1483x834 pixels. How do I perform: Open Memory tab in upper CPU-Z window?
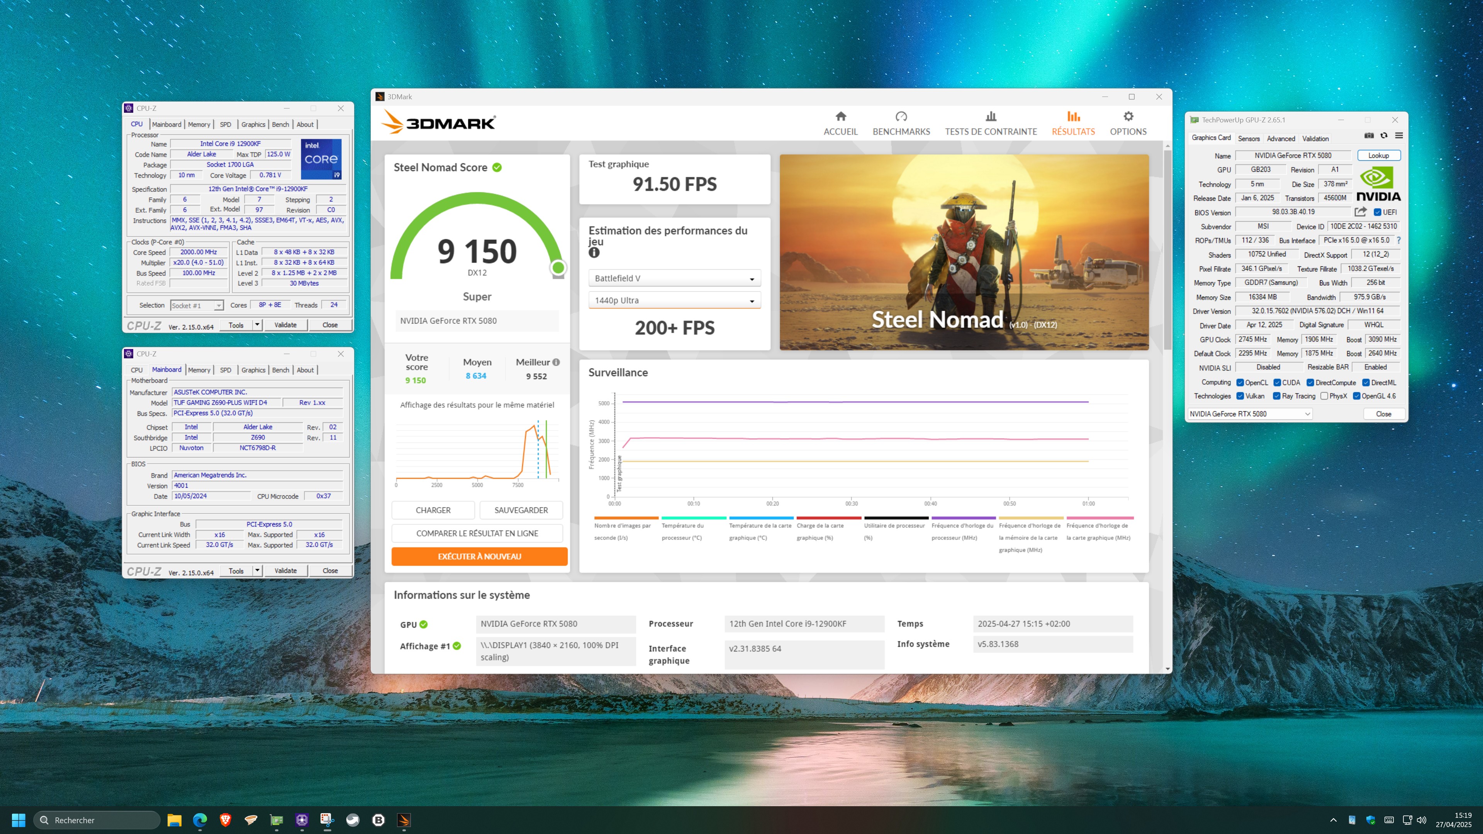tap(199, 124)
